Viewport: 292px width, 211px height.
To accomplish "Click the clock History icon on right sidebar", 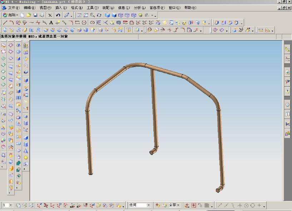I will pyautogui.click(x=288, y=105).
